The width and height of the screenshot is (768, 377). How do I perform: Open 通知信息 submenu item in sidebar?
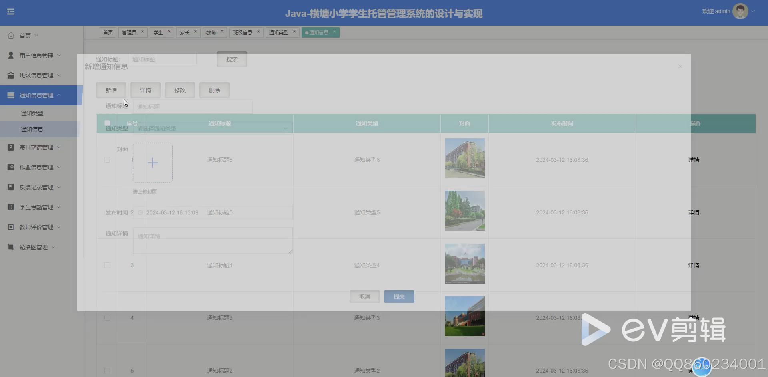click(x=32, y=129)
